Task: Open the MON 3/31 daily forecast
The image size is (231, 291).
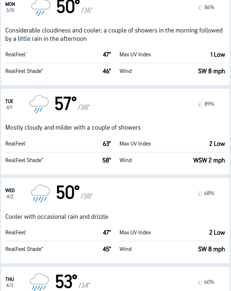Action: coord(115,43)
